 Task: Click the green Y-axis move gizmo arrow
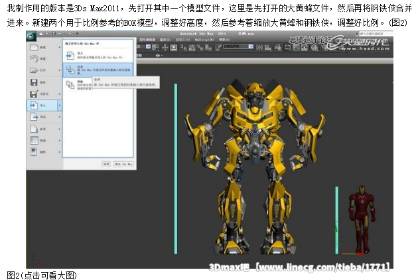(x=336, y=228)
